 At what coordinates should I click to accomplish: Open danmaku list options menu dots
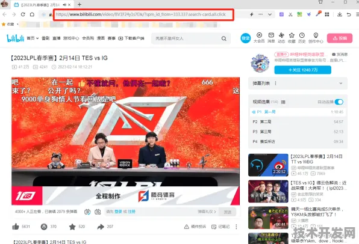(x=275, y=83)
